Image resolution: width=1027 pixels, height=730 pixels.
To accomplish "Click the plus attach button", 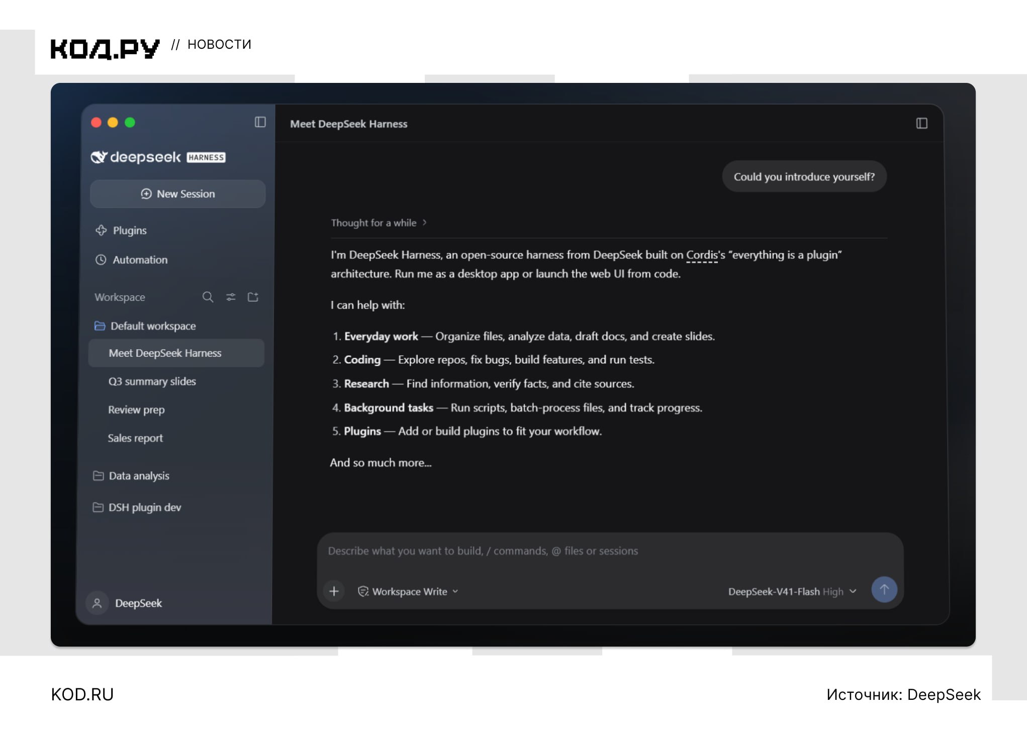I will pyautogui.click(x=334, y=591).
